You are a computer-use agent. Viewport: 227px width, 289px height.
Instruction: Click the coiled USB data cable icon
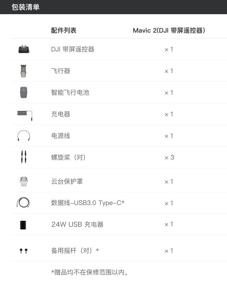tap(23, 202)
